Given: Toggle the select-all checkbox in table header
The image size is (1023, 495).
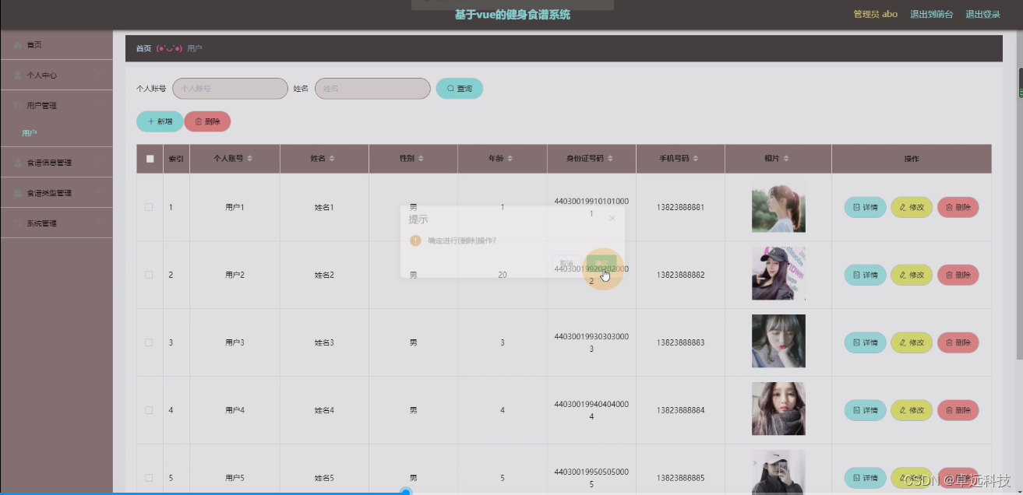Looking at the screenshot, I should (149, 158).
